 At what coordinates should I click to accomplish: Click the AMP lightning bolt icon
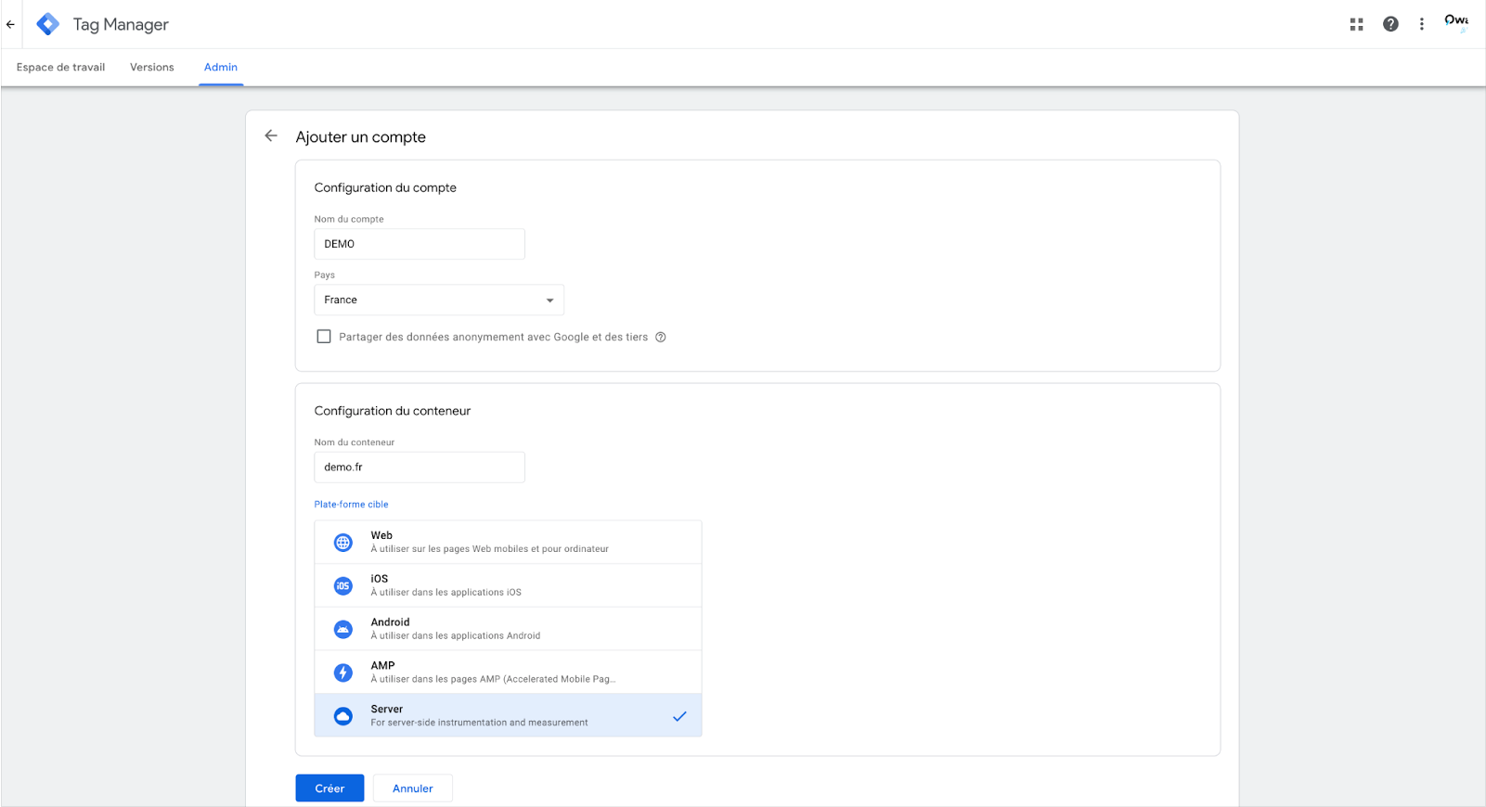point(343,672)
